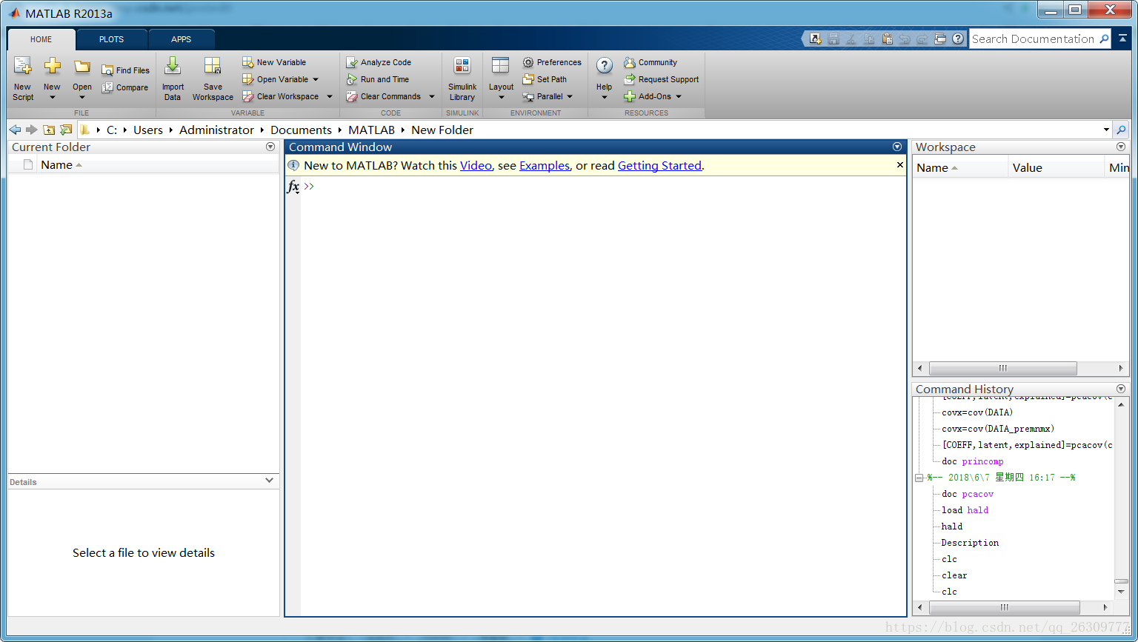Viewport: 1138px width, 642px height.
Task: Click the Switch Windows quick access icon
Action: pos(940,39)
